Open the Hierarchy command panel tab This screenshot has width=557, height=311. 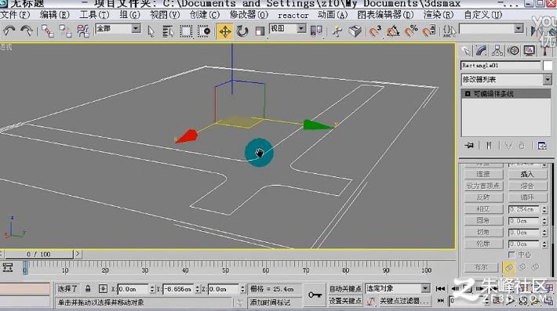pyautogui.click(x=497, y=51)
